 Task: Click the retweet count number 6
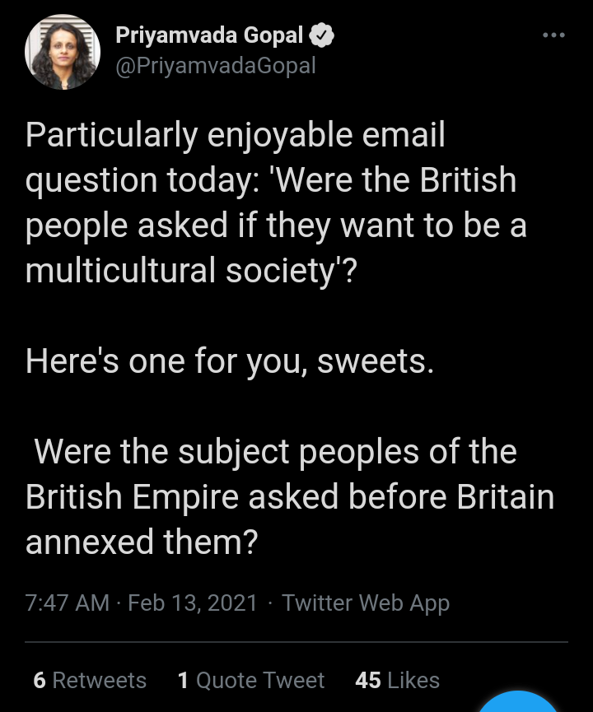coord(40,680)
